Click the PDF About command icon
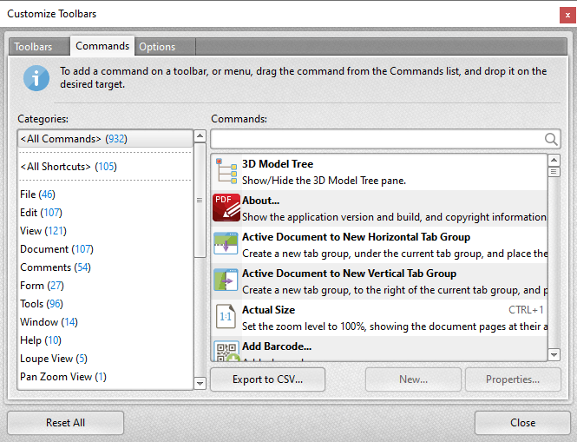Image resolution: width=577 pixels, height=442 pixels. pos(226,208)
